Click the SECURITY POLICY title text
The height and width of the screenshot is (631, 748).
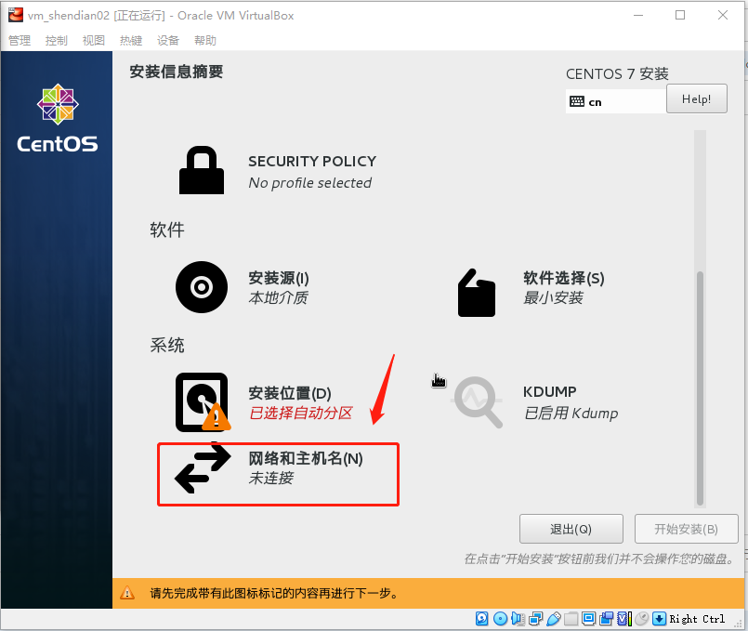tap(312, 161)
